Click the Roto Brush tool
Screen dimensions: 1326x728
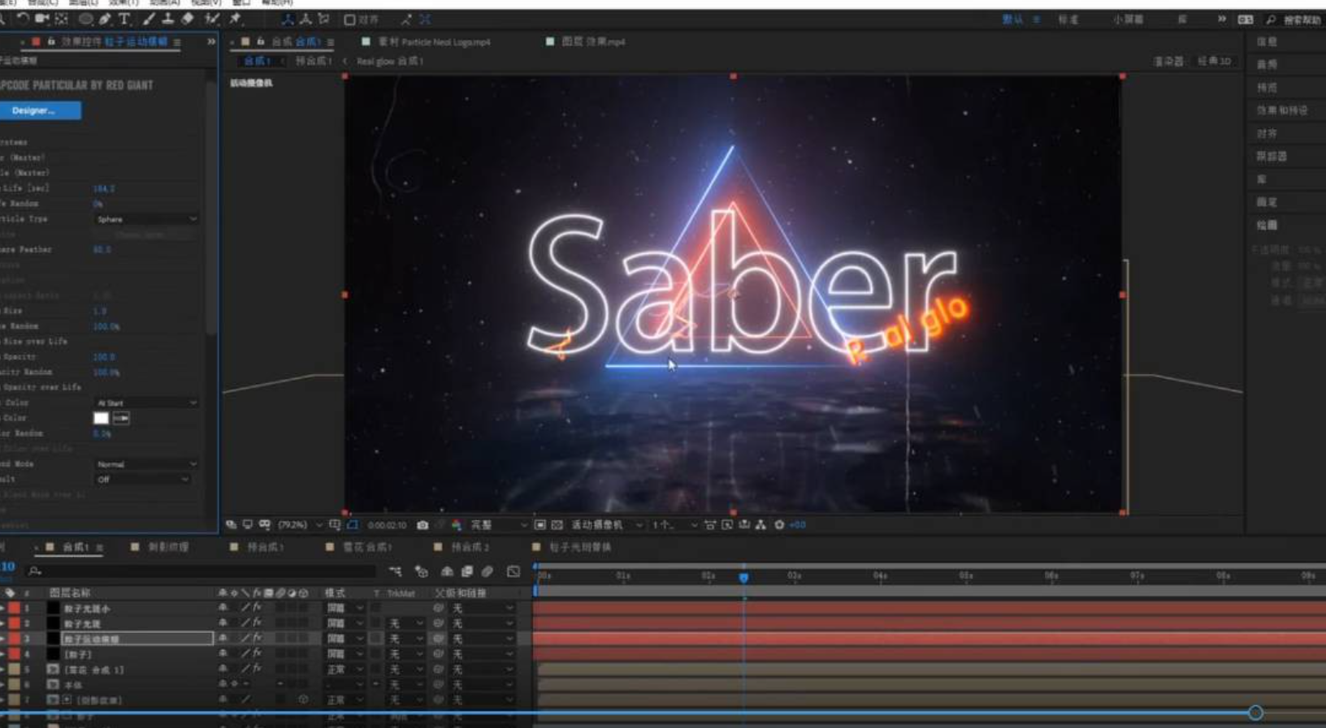(212, 19)
